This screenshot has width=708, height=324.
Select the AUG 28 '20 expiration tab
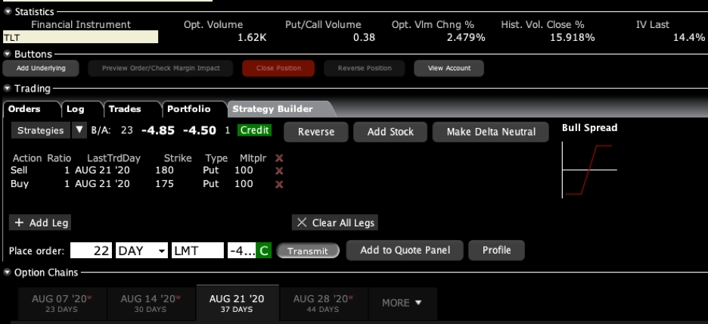tap(322, 303)
